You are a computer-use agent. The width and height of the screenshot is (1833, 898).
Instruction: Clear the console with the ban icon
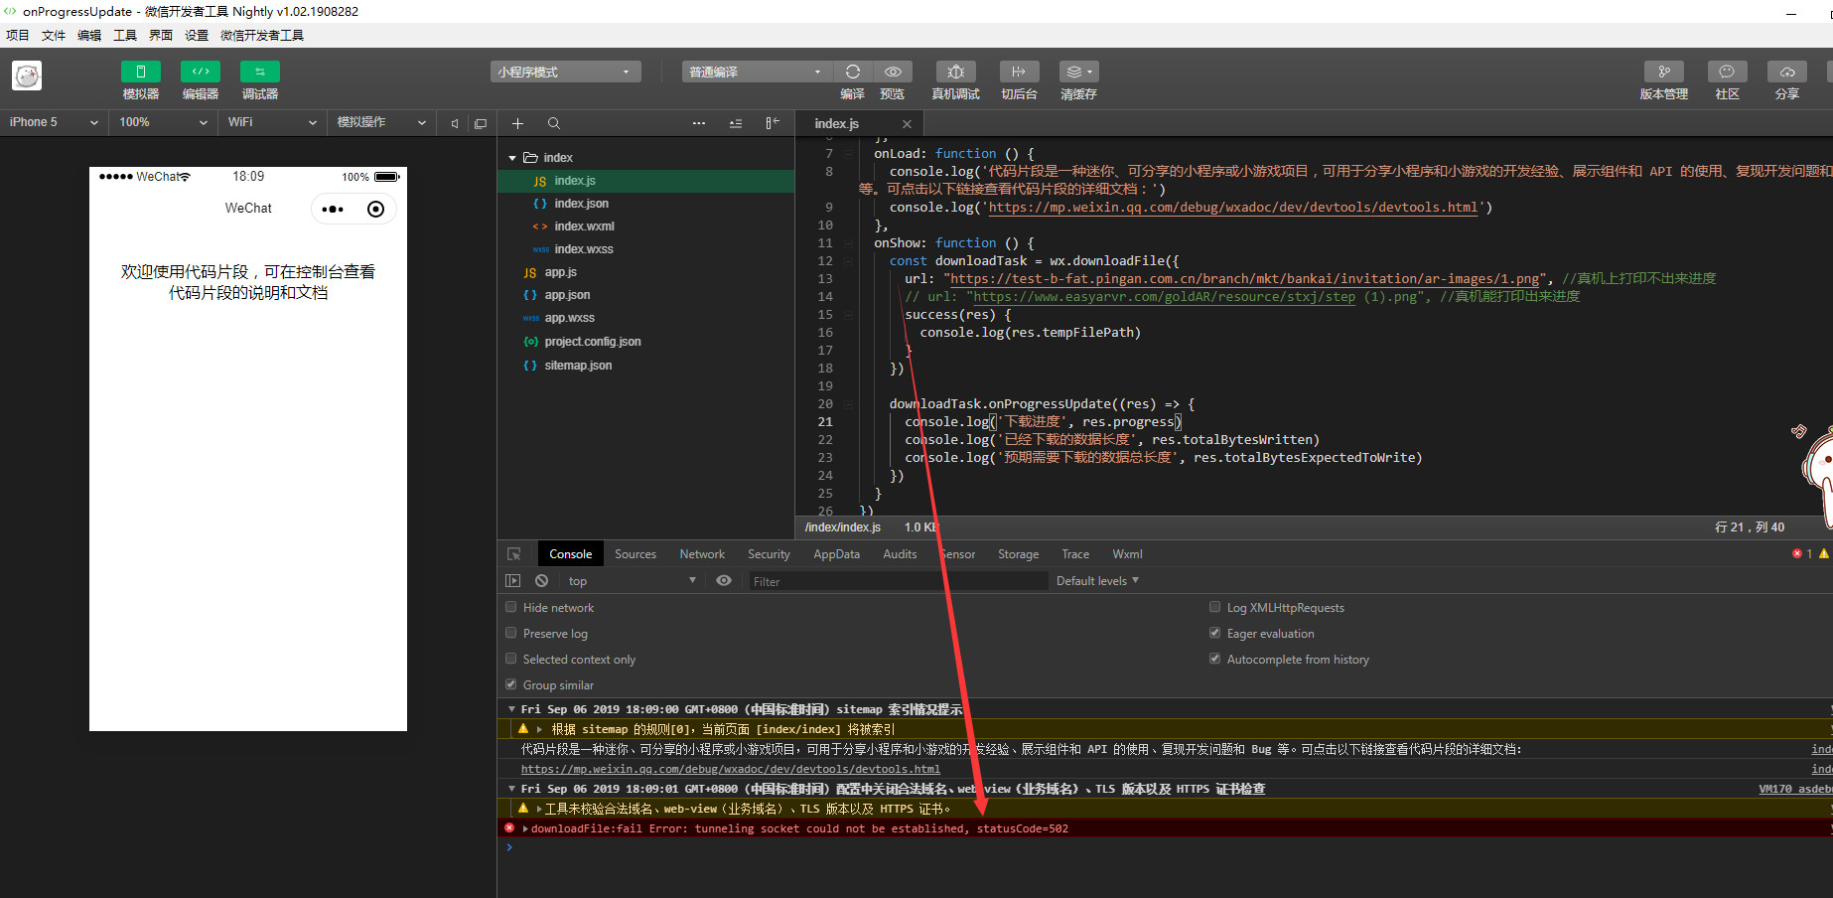[541, 581]
